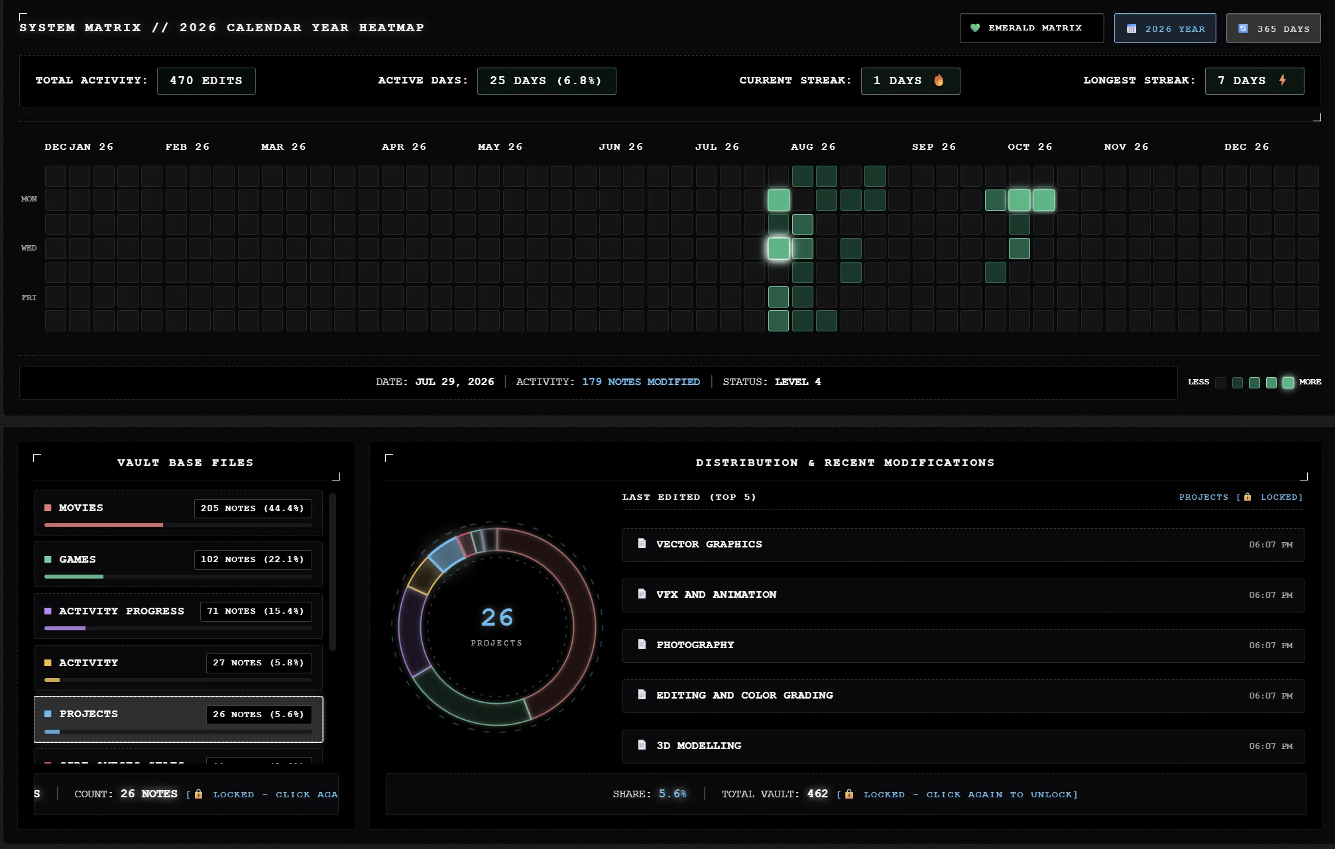Select the Activity vault folder

pyautogui.click(x=178, y=667)
